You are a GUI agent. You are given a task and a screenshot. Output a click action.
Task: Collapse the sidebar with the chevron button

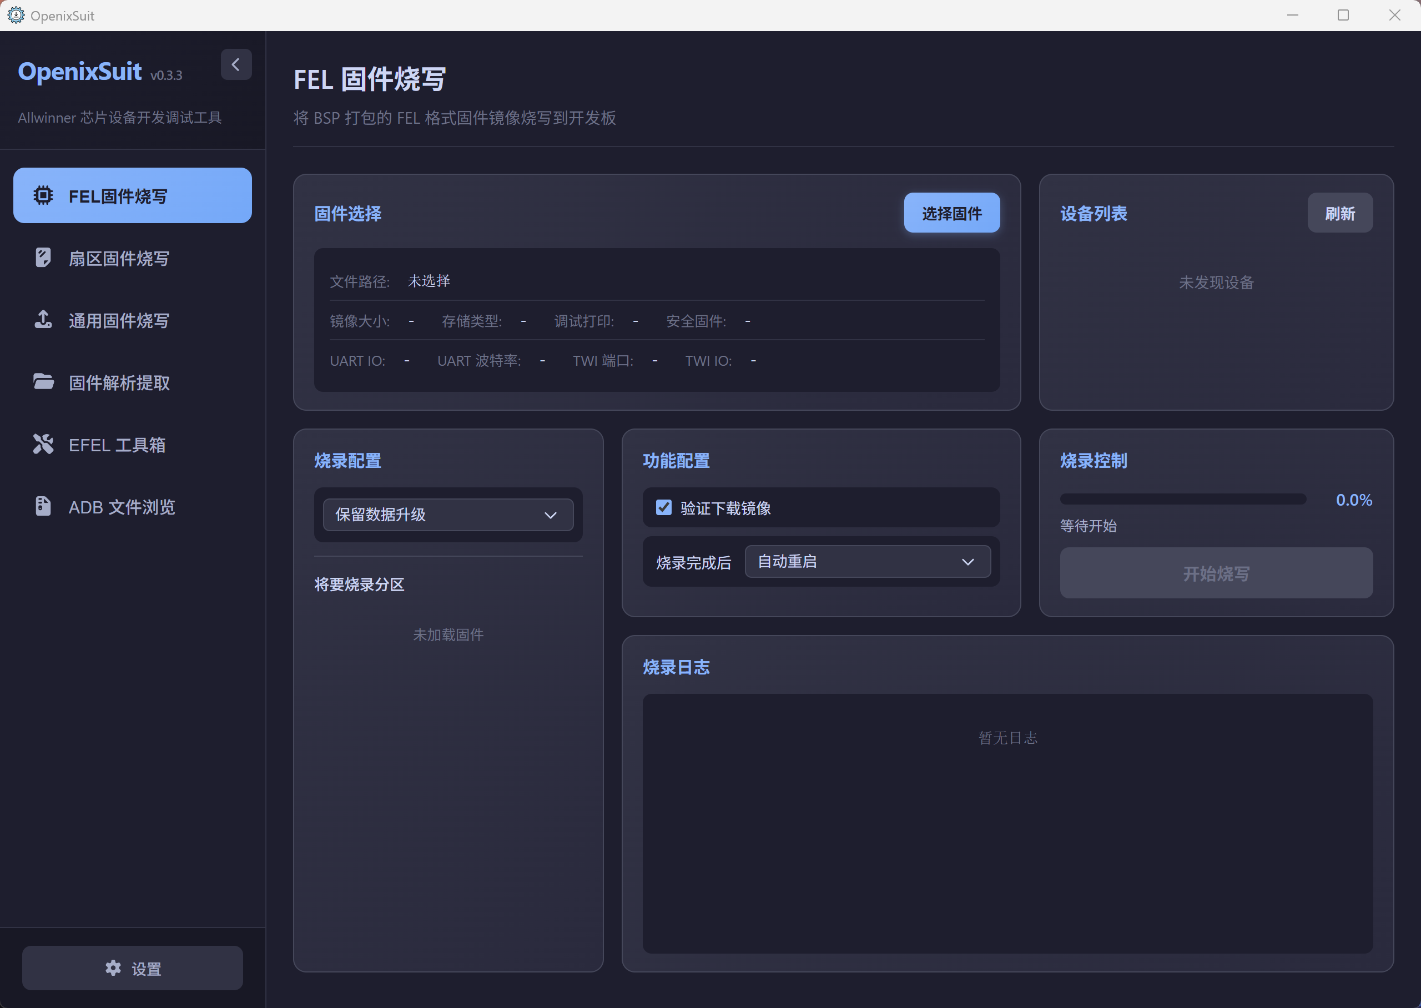[x=236, y=64]
